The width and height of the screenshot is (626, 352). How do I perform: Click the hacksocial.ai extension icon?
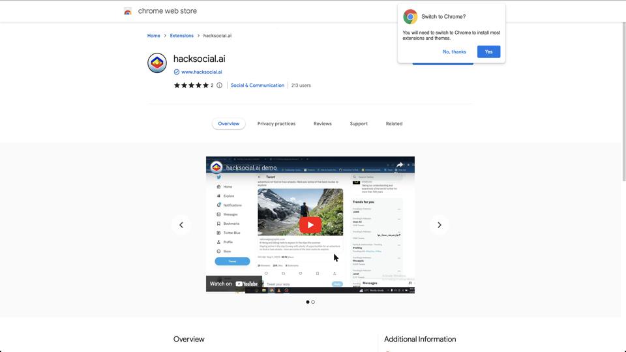pos(157,63)
